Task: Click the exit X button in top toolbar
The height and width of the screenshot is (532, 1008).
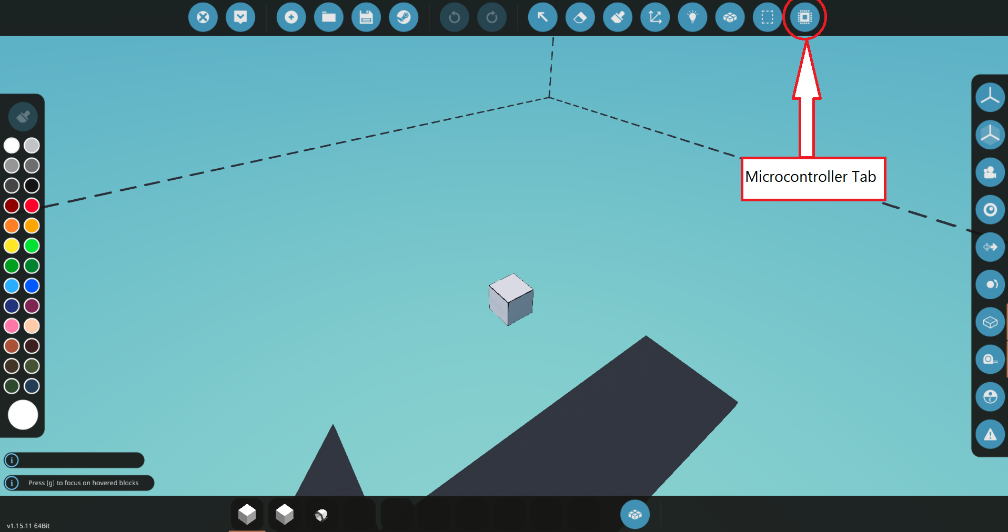Action: click(203, 17)
